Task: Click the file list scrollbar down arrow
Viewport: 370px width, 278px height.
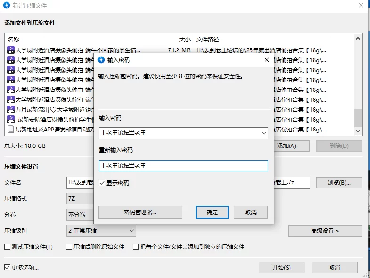Action: tap(358, 131)
